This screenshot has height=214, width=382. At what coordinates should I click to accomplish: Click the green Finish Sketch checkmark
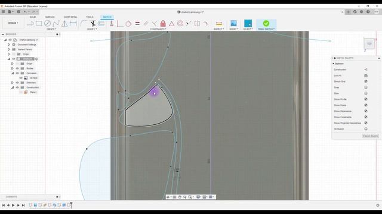click(x=266, y=23)
